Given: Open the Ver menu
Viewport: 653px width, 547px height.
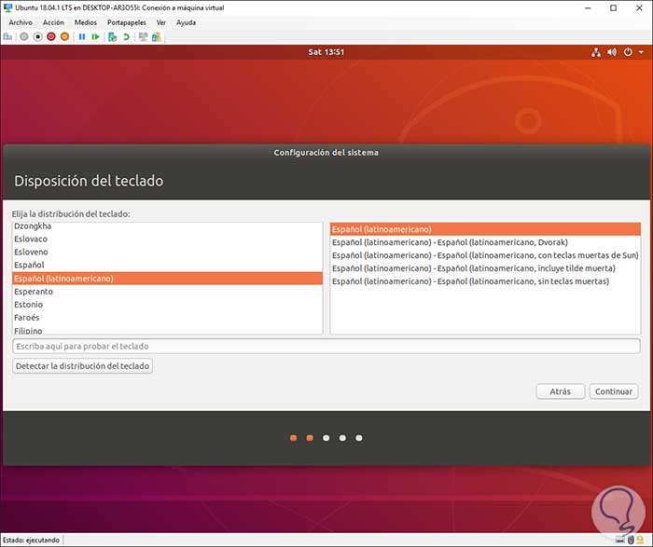Looking at the screenshot, I should [161, 22].
